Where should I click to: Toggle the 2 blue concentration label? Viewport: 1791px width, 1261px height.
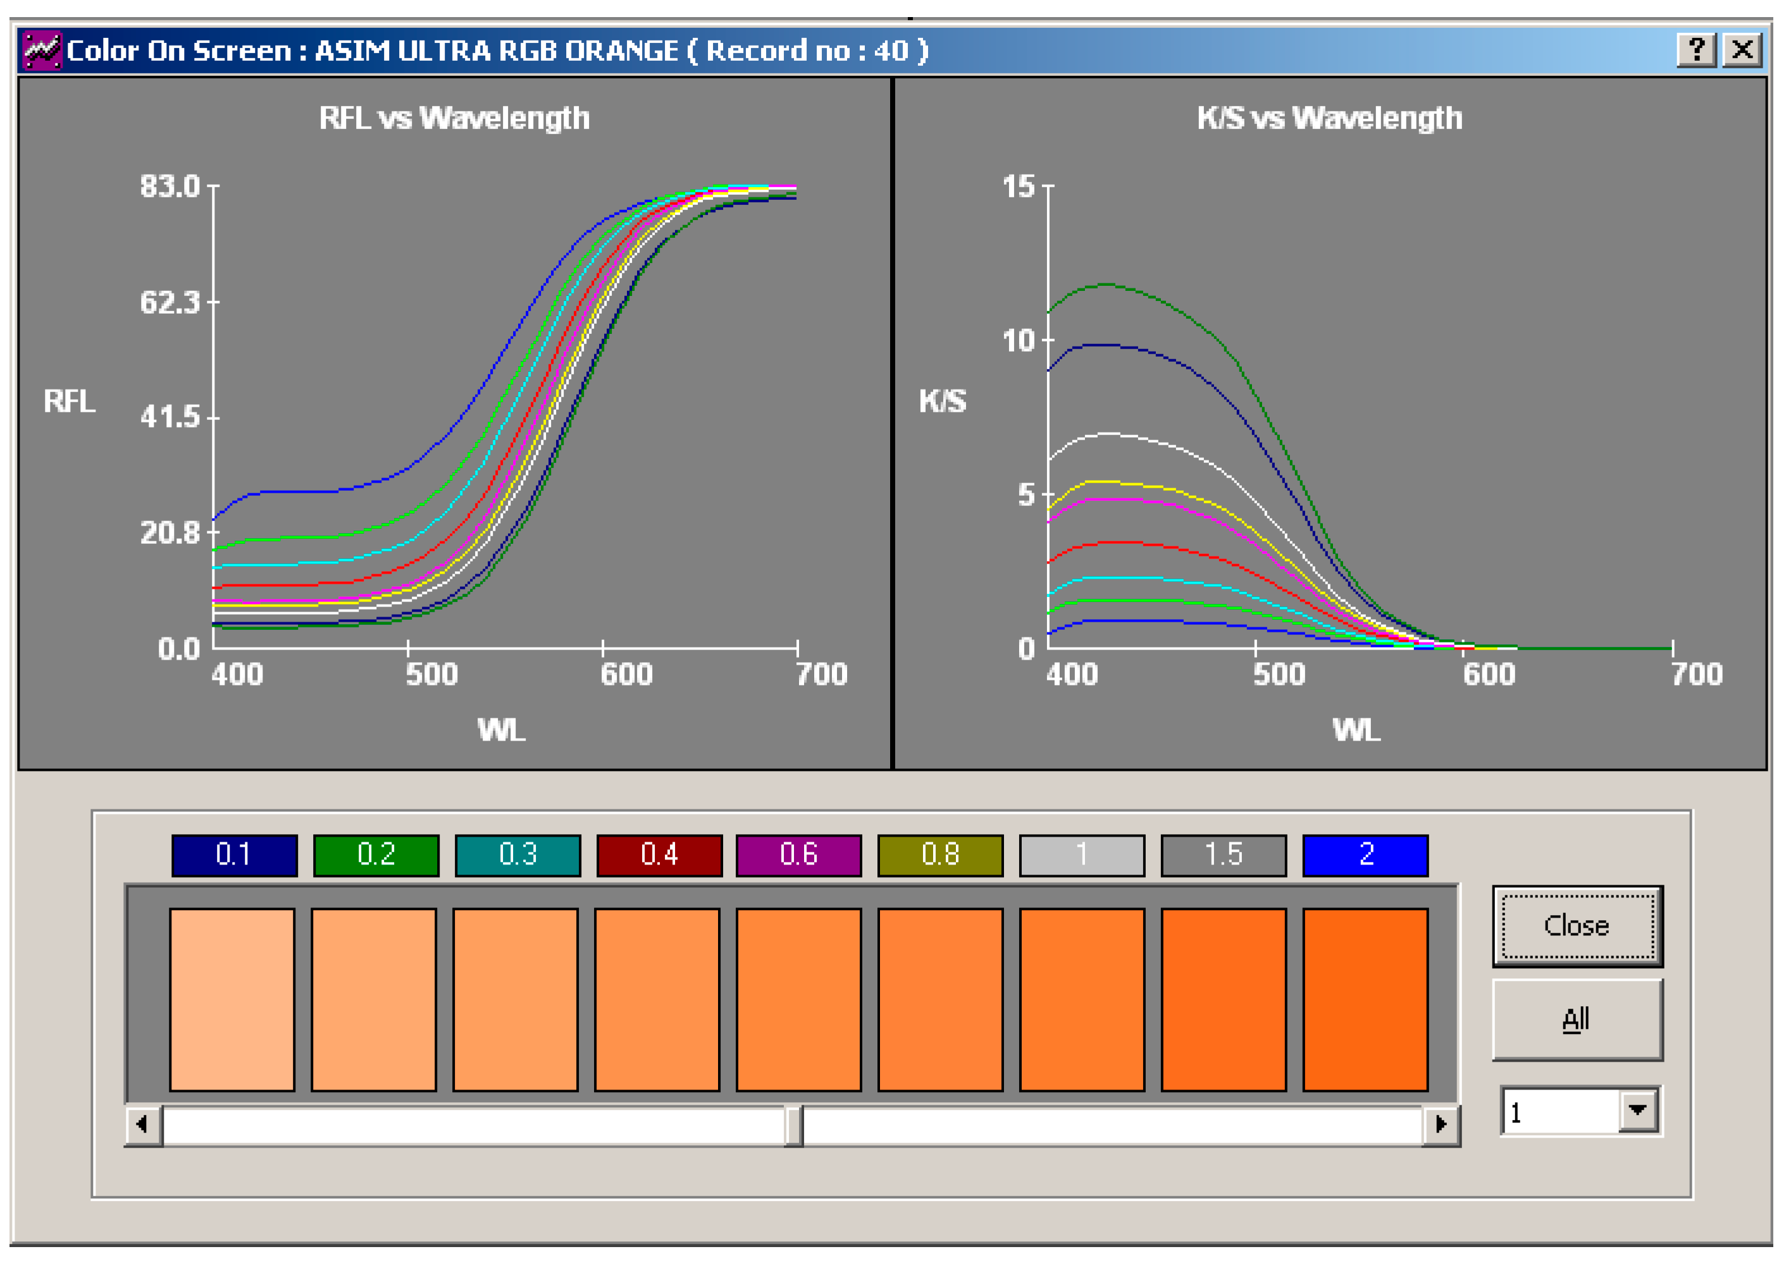tap(1365, 855)
